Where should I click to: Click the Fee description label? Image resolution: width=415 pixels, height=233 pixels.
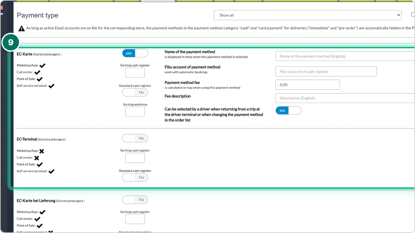178,96
